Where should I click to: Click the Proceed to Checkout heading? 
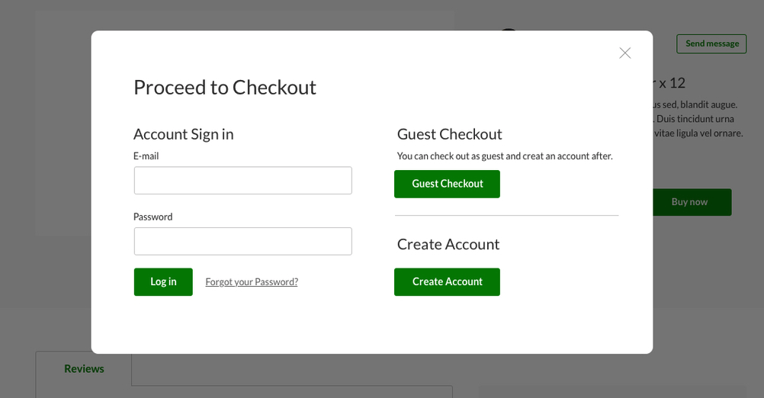point(225,88)
